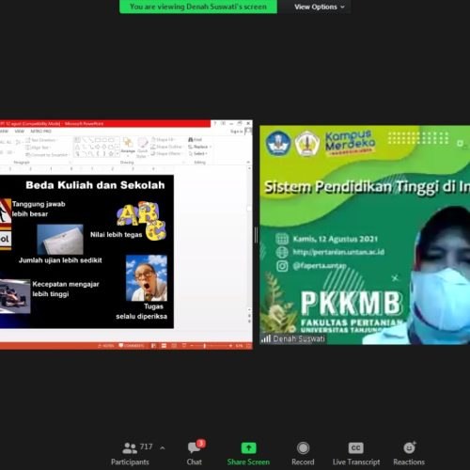This screenshot has width=470, height=470.
Task: Select the surprised man picture on slide
Action: click(x=147, y=278)
